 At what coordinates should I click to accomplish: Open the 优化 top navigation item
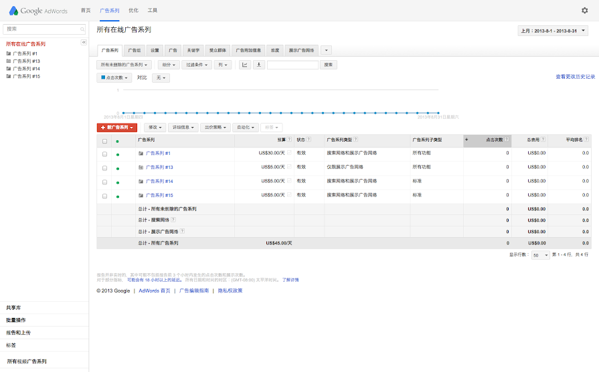point(133,11)
